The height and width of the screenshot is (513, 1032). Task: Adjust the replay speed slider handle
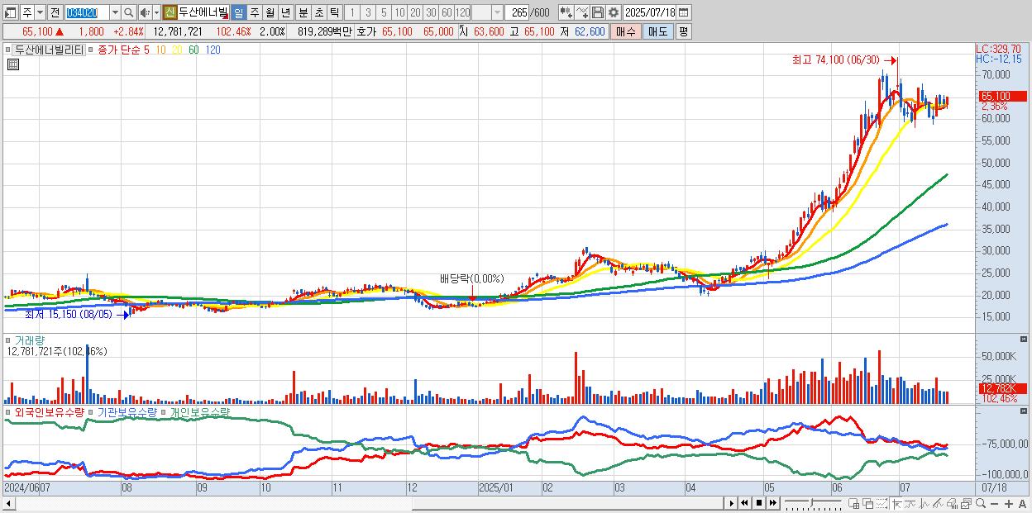coord(811,502)
